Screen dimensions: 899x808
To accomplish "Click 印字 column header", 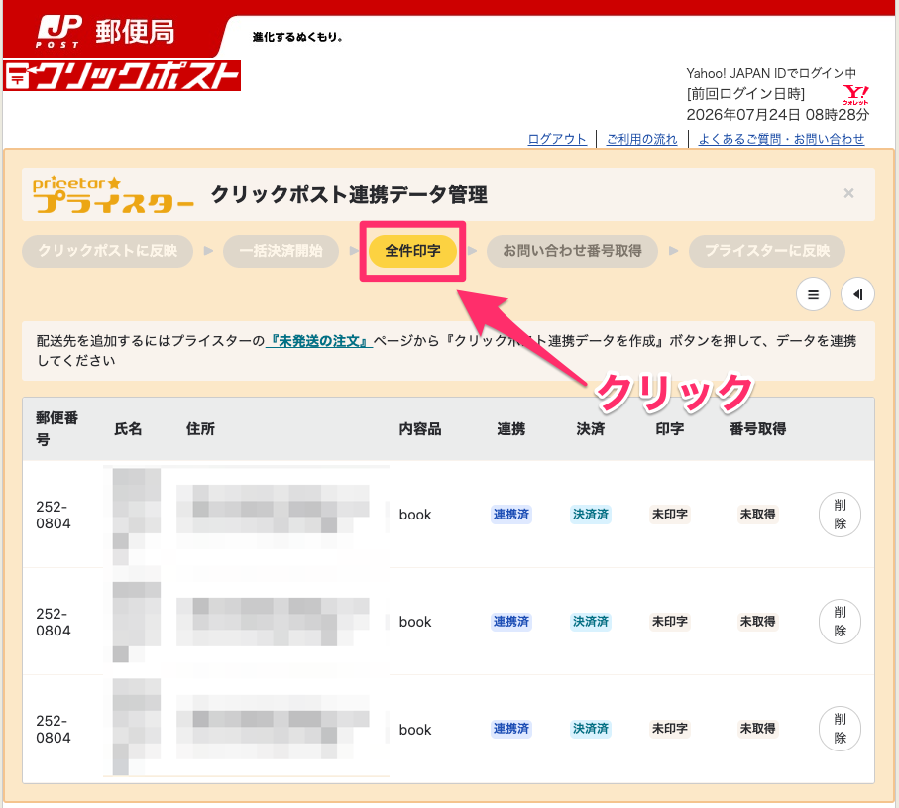I will coord(670,429).
